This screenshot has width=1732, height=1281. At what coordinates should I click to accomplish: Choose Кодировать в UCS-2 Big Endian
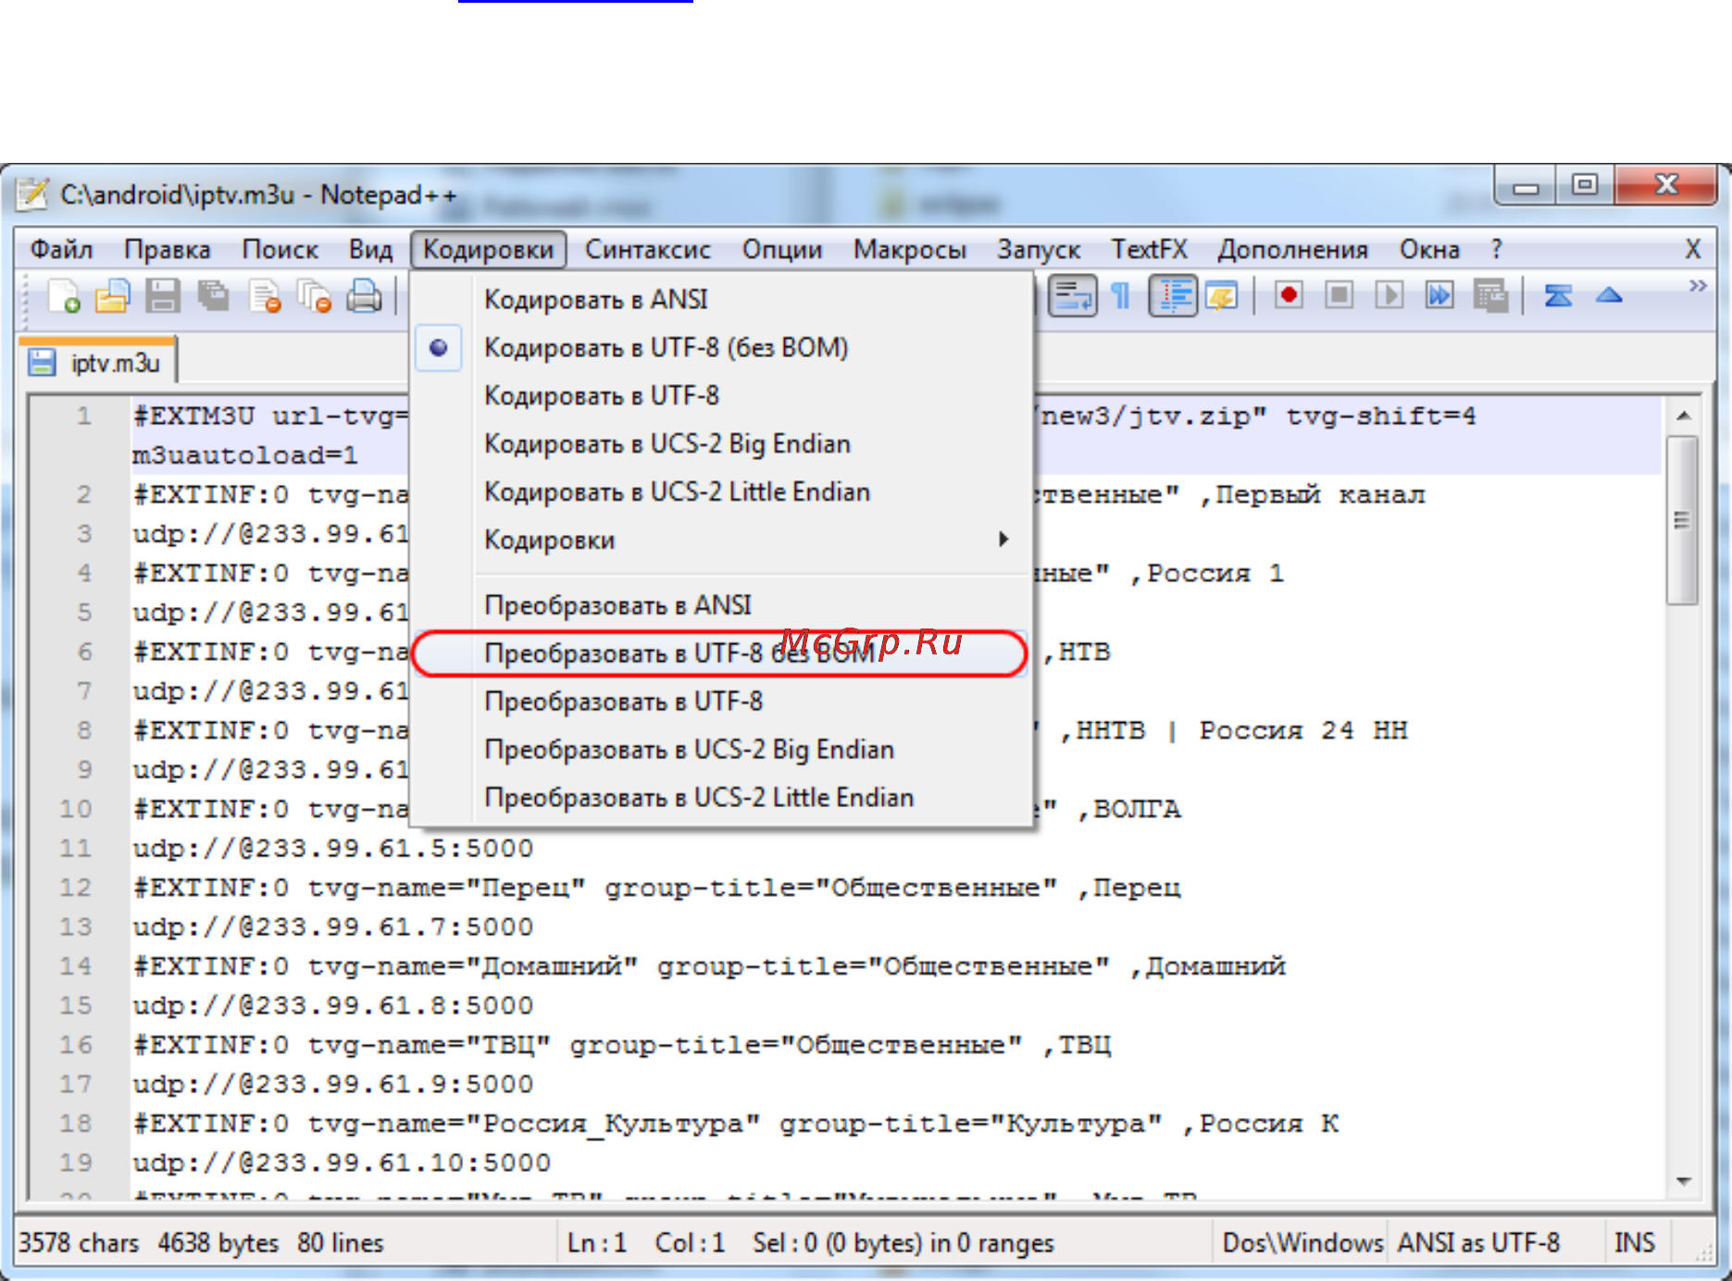point(722,444)
